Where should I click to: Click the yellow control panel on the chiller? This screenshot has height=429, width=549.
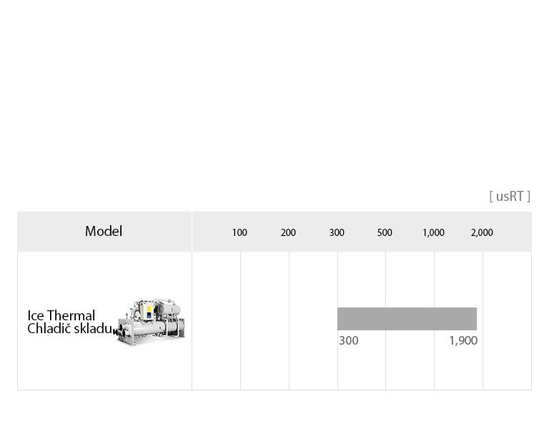[x=149, y=312]
